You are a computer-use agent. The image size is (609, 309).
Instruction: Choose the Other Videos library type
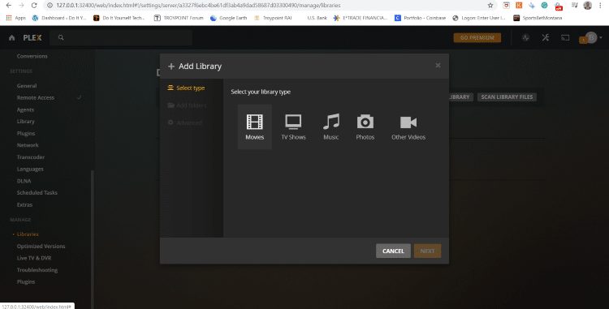408,127
